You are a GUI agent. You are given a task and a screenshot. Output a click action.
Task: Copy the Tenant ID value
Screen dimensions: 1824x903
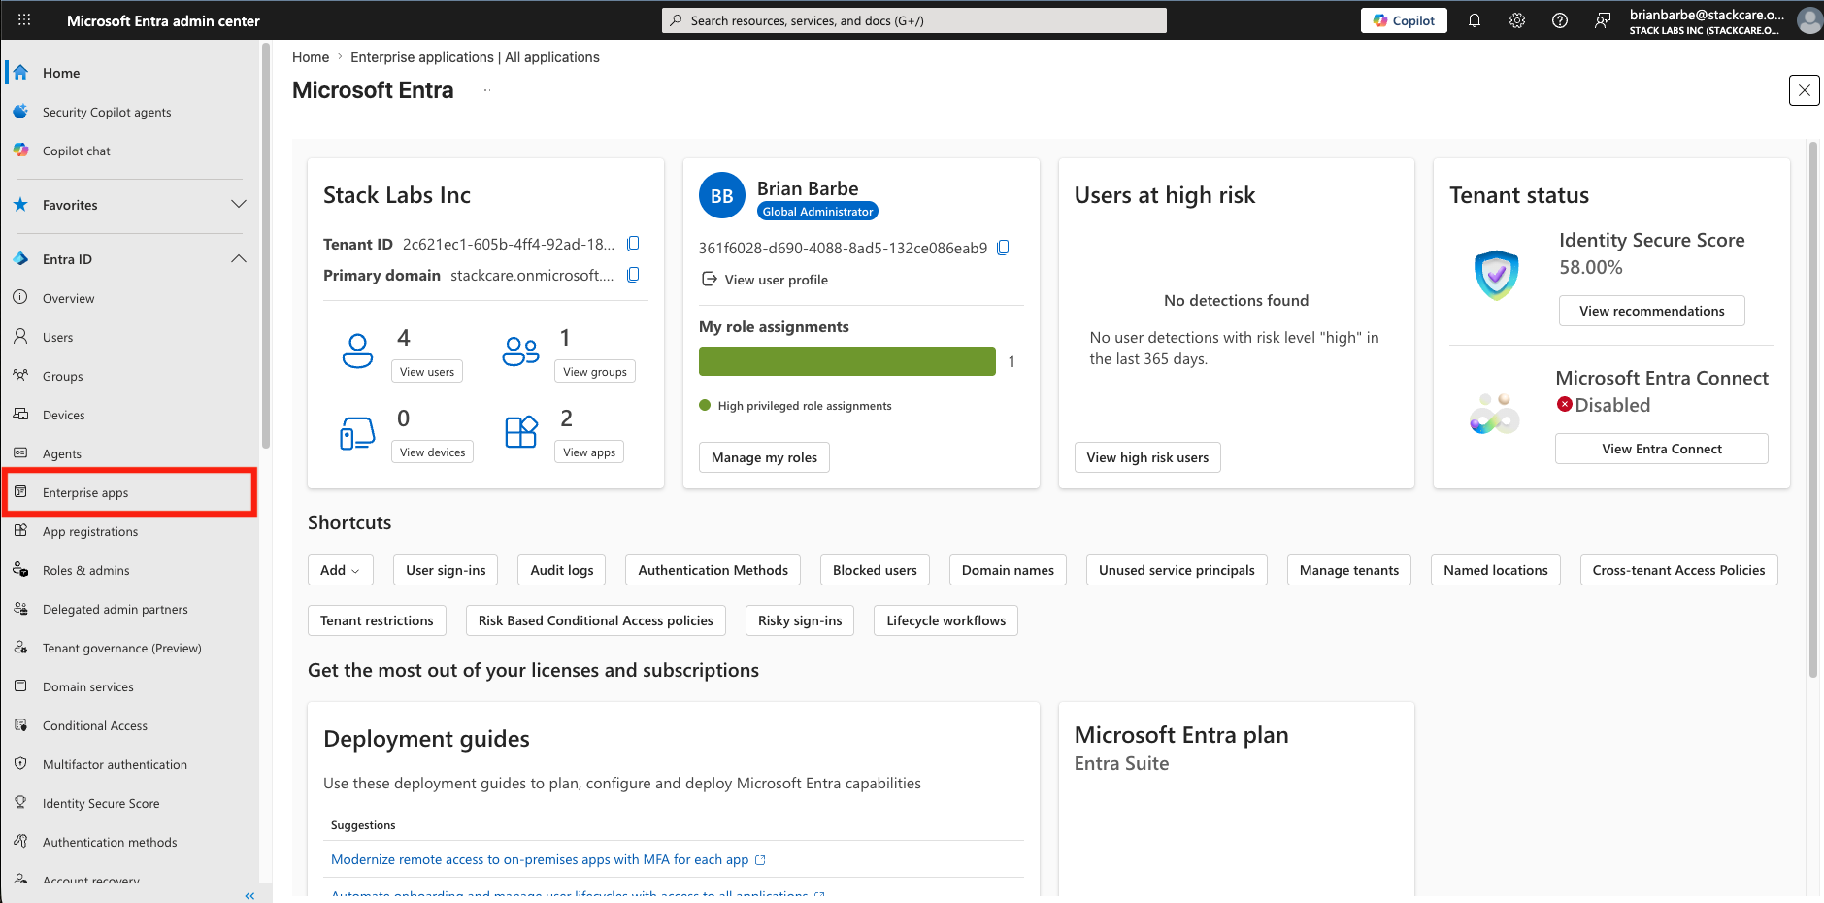pos(633,244)
